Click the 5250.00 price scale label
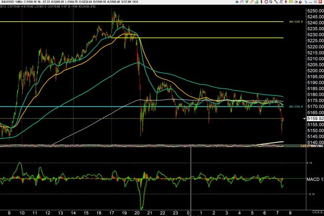Image resolution: width=324 pixels, height=216 pixels. pos(316,11)
